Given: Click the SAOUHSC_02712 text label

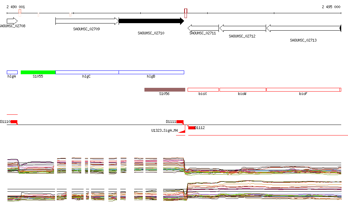Looking at the screenshot, I should 242,36.
